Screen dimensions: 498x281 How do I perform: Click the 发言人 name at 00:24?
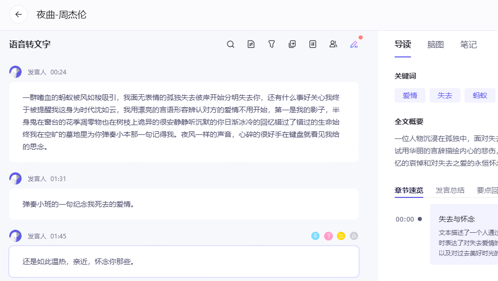pos(37,72)
